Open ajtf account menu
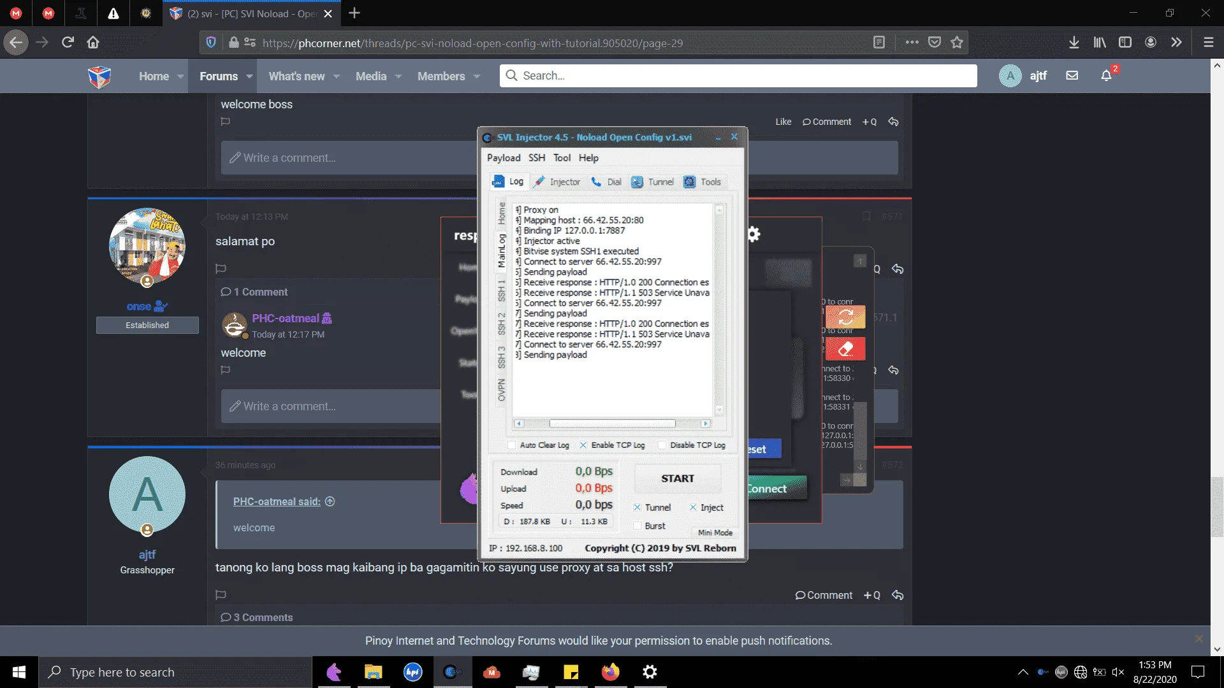Image resolution: width=1224 pixels, height=688 pixels. [x=1023, y=76]
